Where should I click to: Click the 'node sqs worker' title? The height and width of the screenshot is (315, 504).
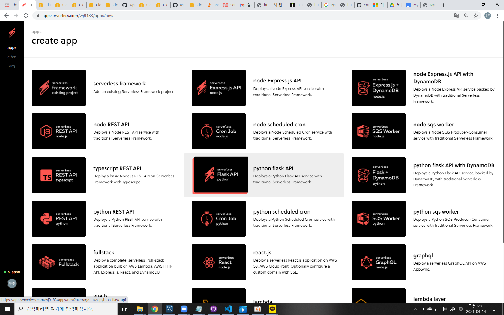[434, 124]
